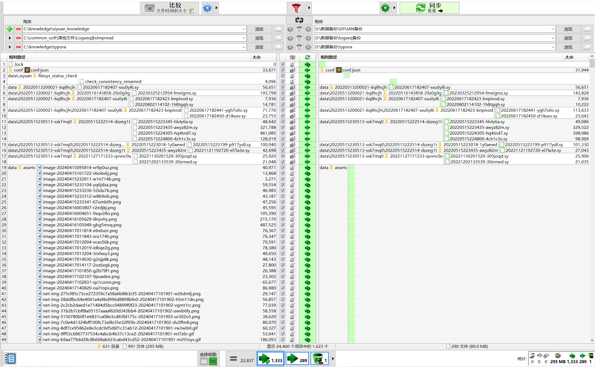Click category icon on .lock row
This screenshot has height=367, width=595.
point(292,64)
